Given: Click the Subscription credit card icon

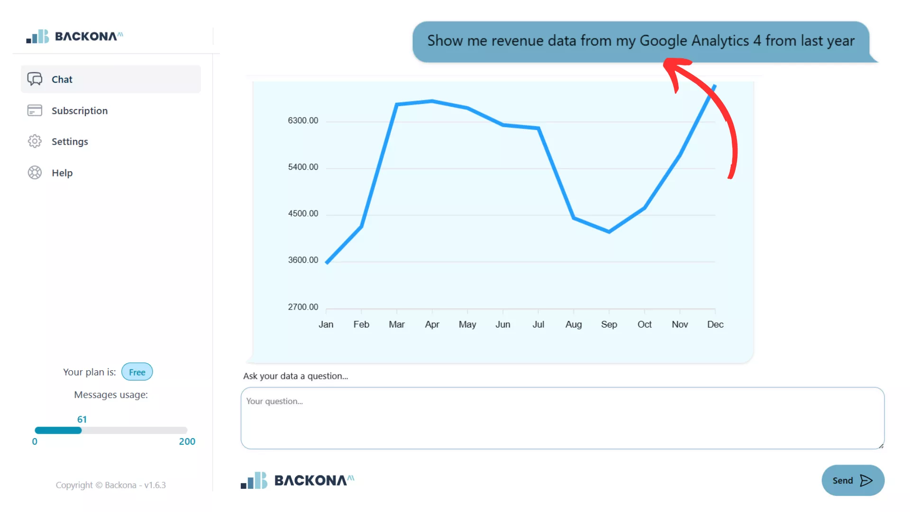Looking at the screenshot, I should tap(35, 110).
